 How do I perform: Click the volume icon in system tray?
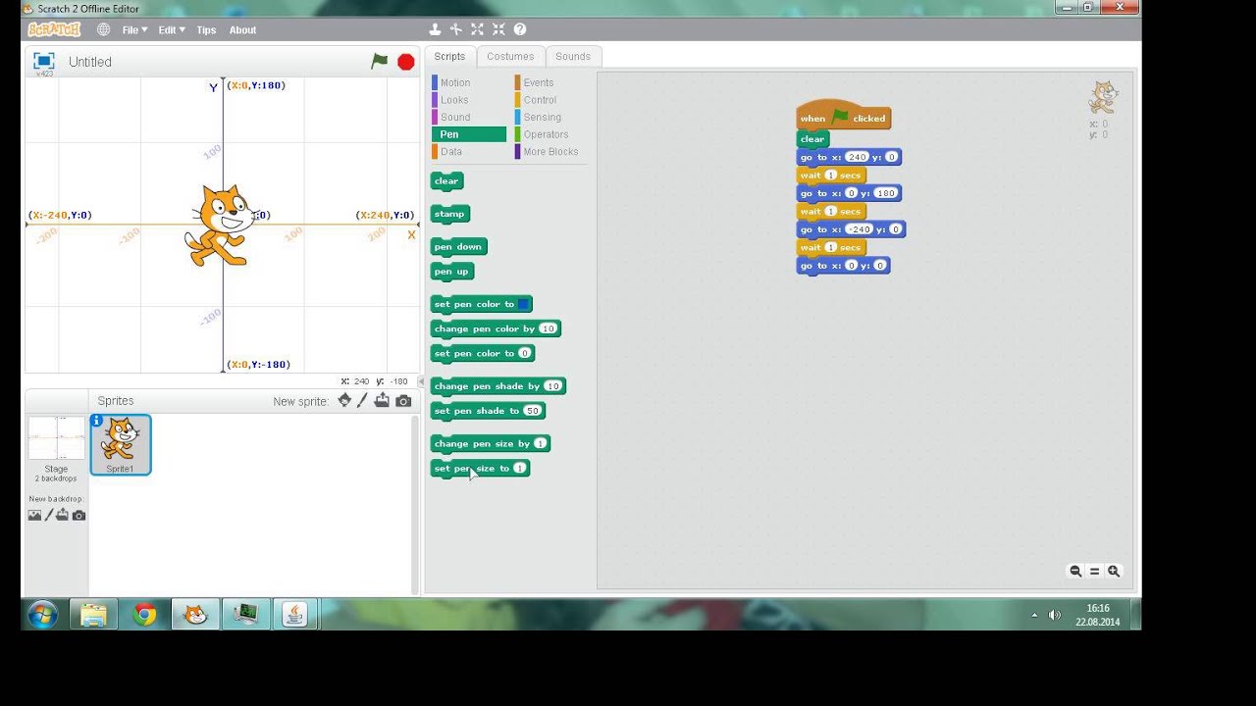(1055, 615)
